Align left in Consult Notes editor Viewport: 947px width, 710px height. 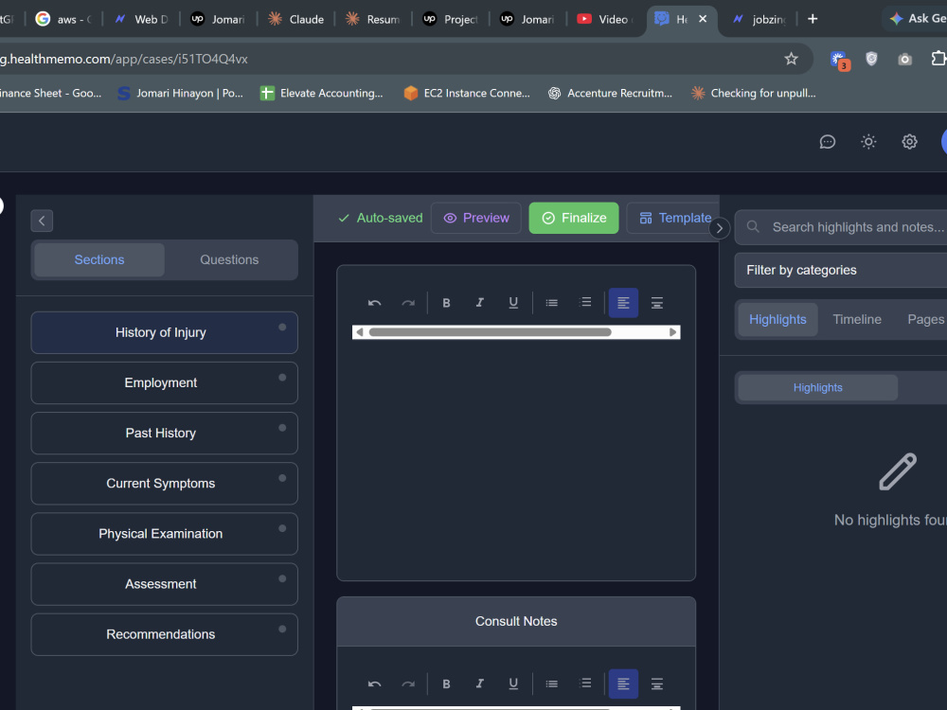[623, 684]
